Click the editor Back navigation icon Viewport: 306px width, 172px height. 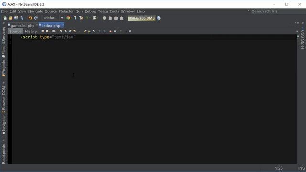coord(47,31)
